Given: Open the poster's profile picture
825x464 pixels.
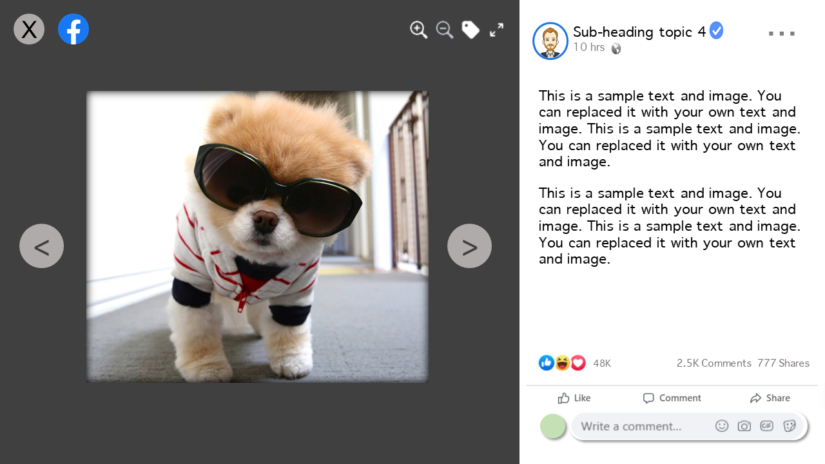Looking at the screenshot, I should click(550, 41).
